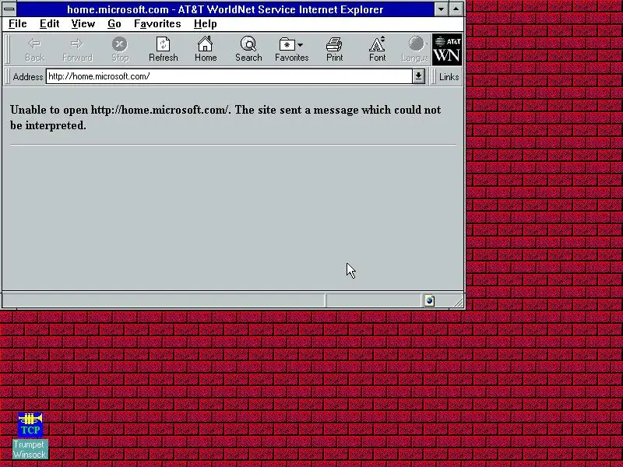Open the View menu
The width and height of the screenshot is (623, 467).
pyautogui.click(x=83, y=24)
